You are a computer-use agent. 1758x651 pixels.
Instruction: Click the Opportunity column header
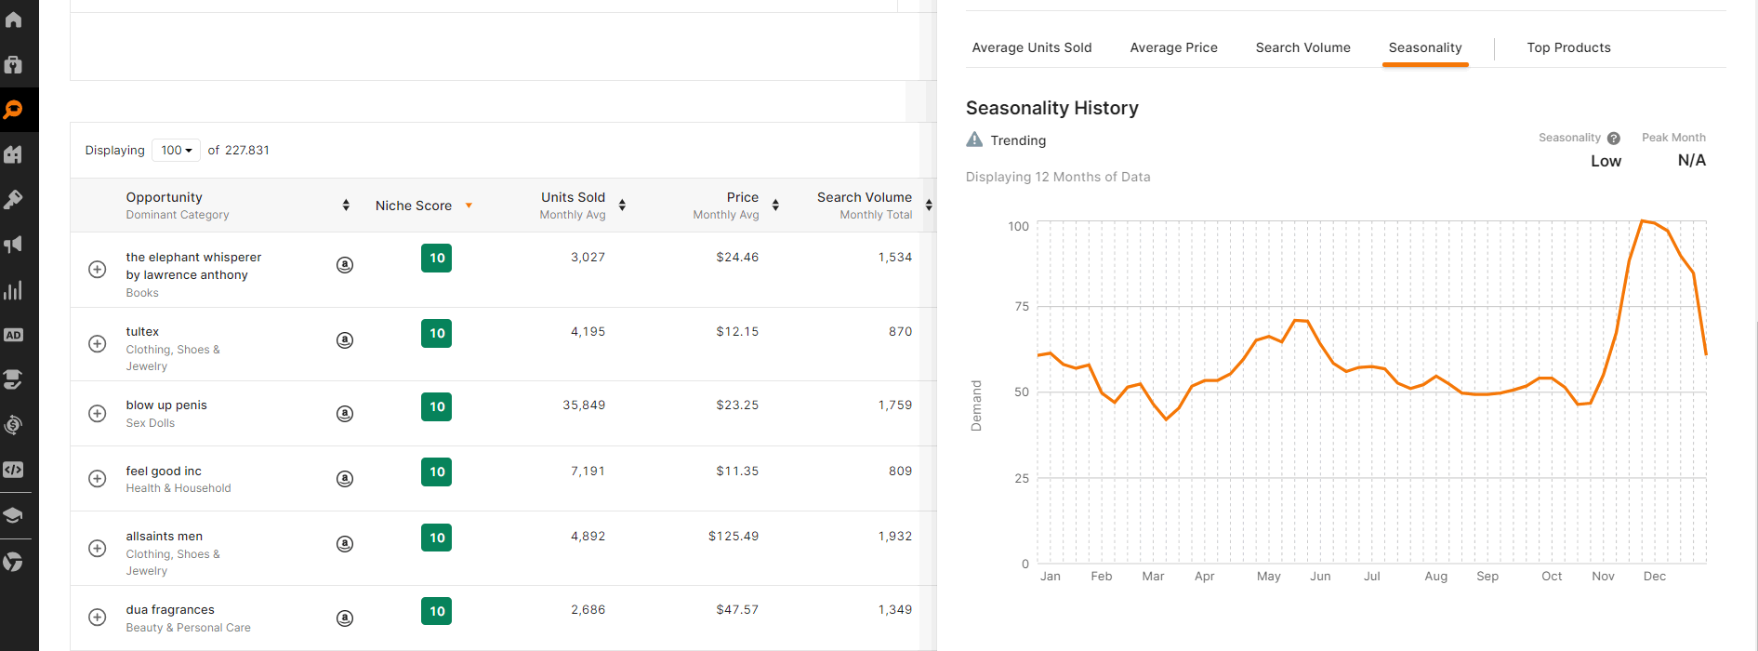click(165, 197)
